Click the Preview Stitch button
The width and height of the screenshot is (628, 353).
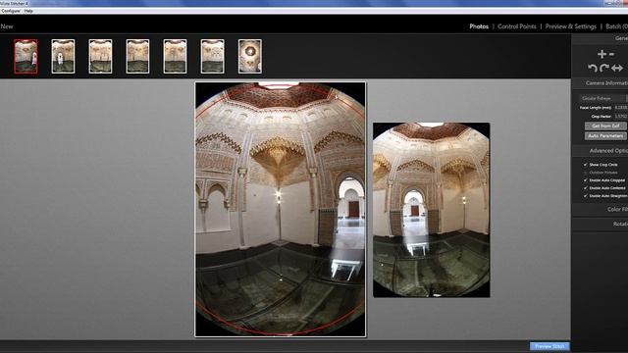[549, 346]
